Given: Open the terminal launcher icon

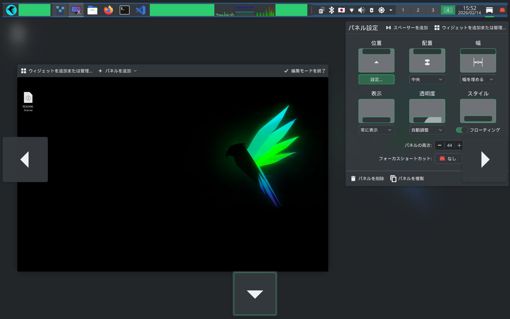Looking at the screenshot, I should click(x=124, y=10).
